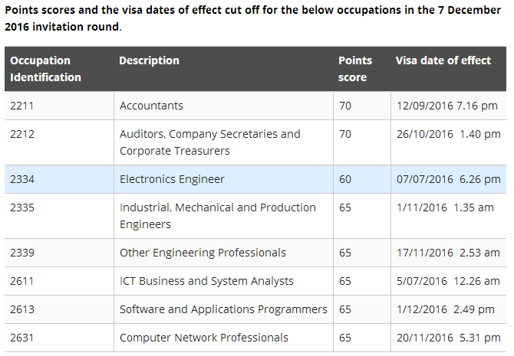Select the highlighted Electronics Engineer row
This screenshot has height=356, width=514.
tap(172, 179)
